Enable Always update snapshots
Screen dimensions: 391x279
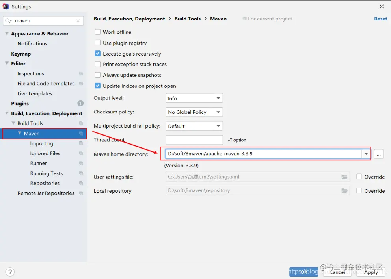(98, 75)
